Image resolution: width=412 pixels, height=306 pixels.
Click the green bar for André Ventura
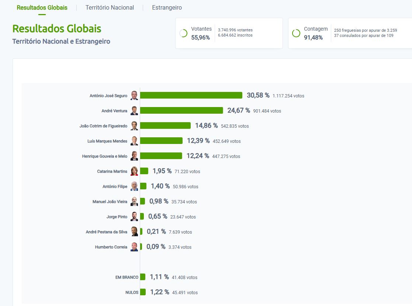pyautogui.click(x=181, y=110)
